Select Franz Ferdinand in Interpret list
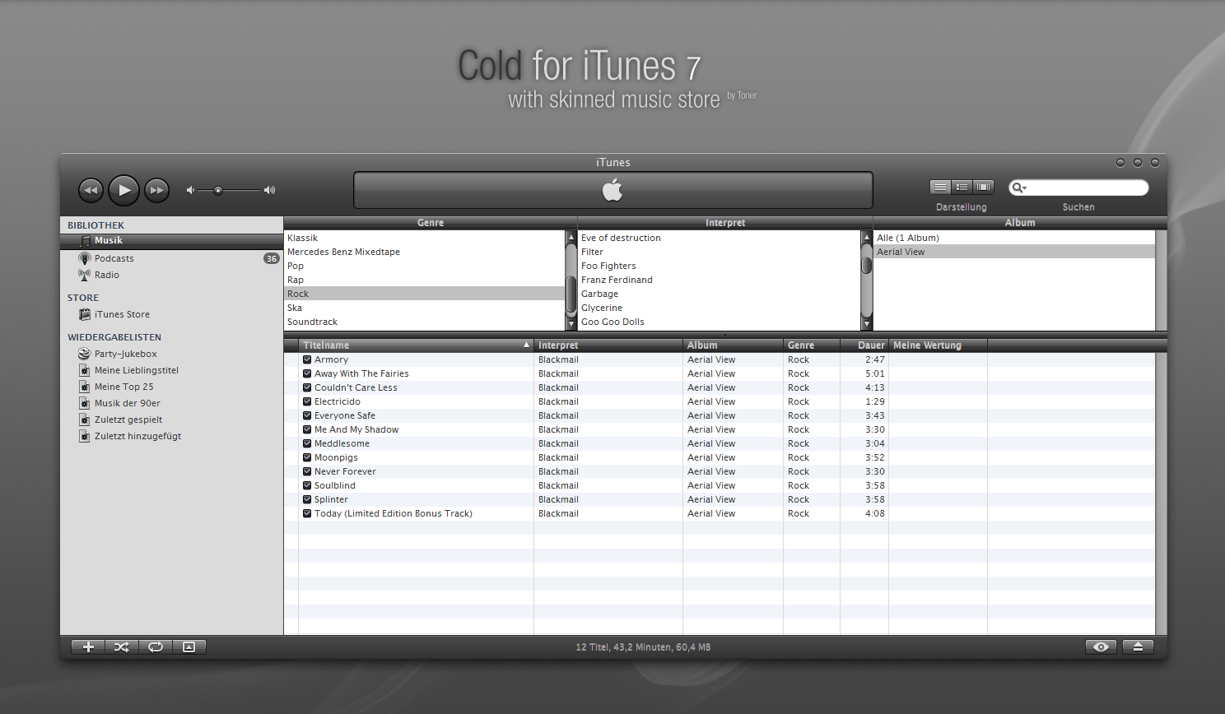The width and height of the screenshot is (1225, 714). tap(720, 280)
